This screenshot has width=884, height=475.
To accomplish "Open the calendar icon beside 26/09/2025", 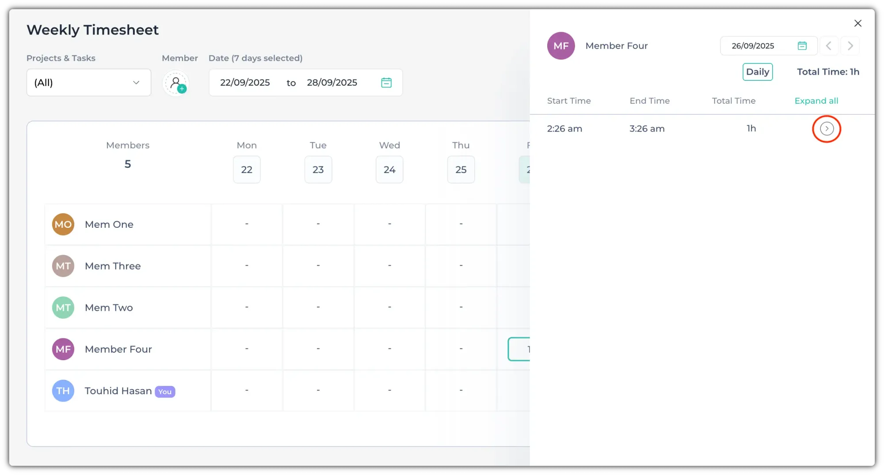I will 802,46.
